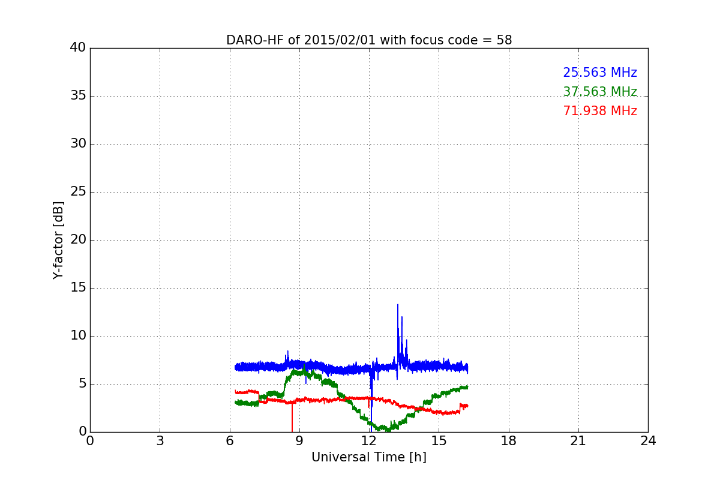Select the '71.938 MHz' legend label

[600, 111]
